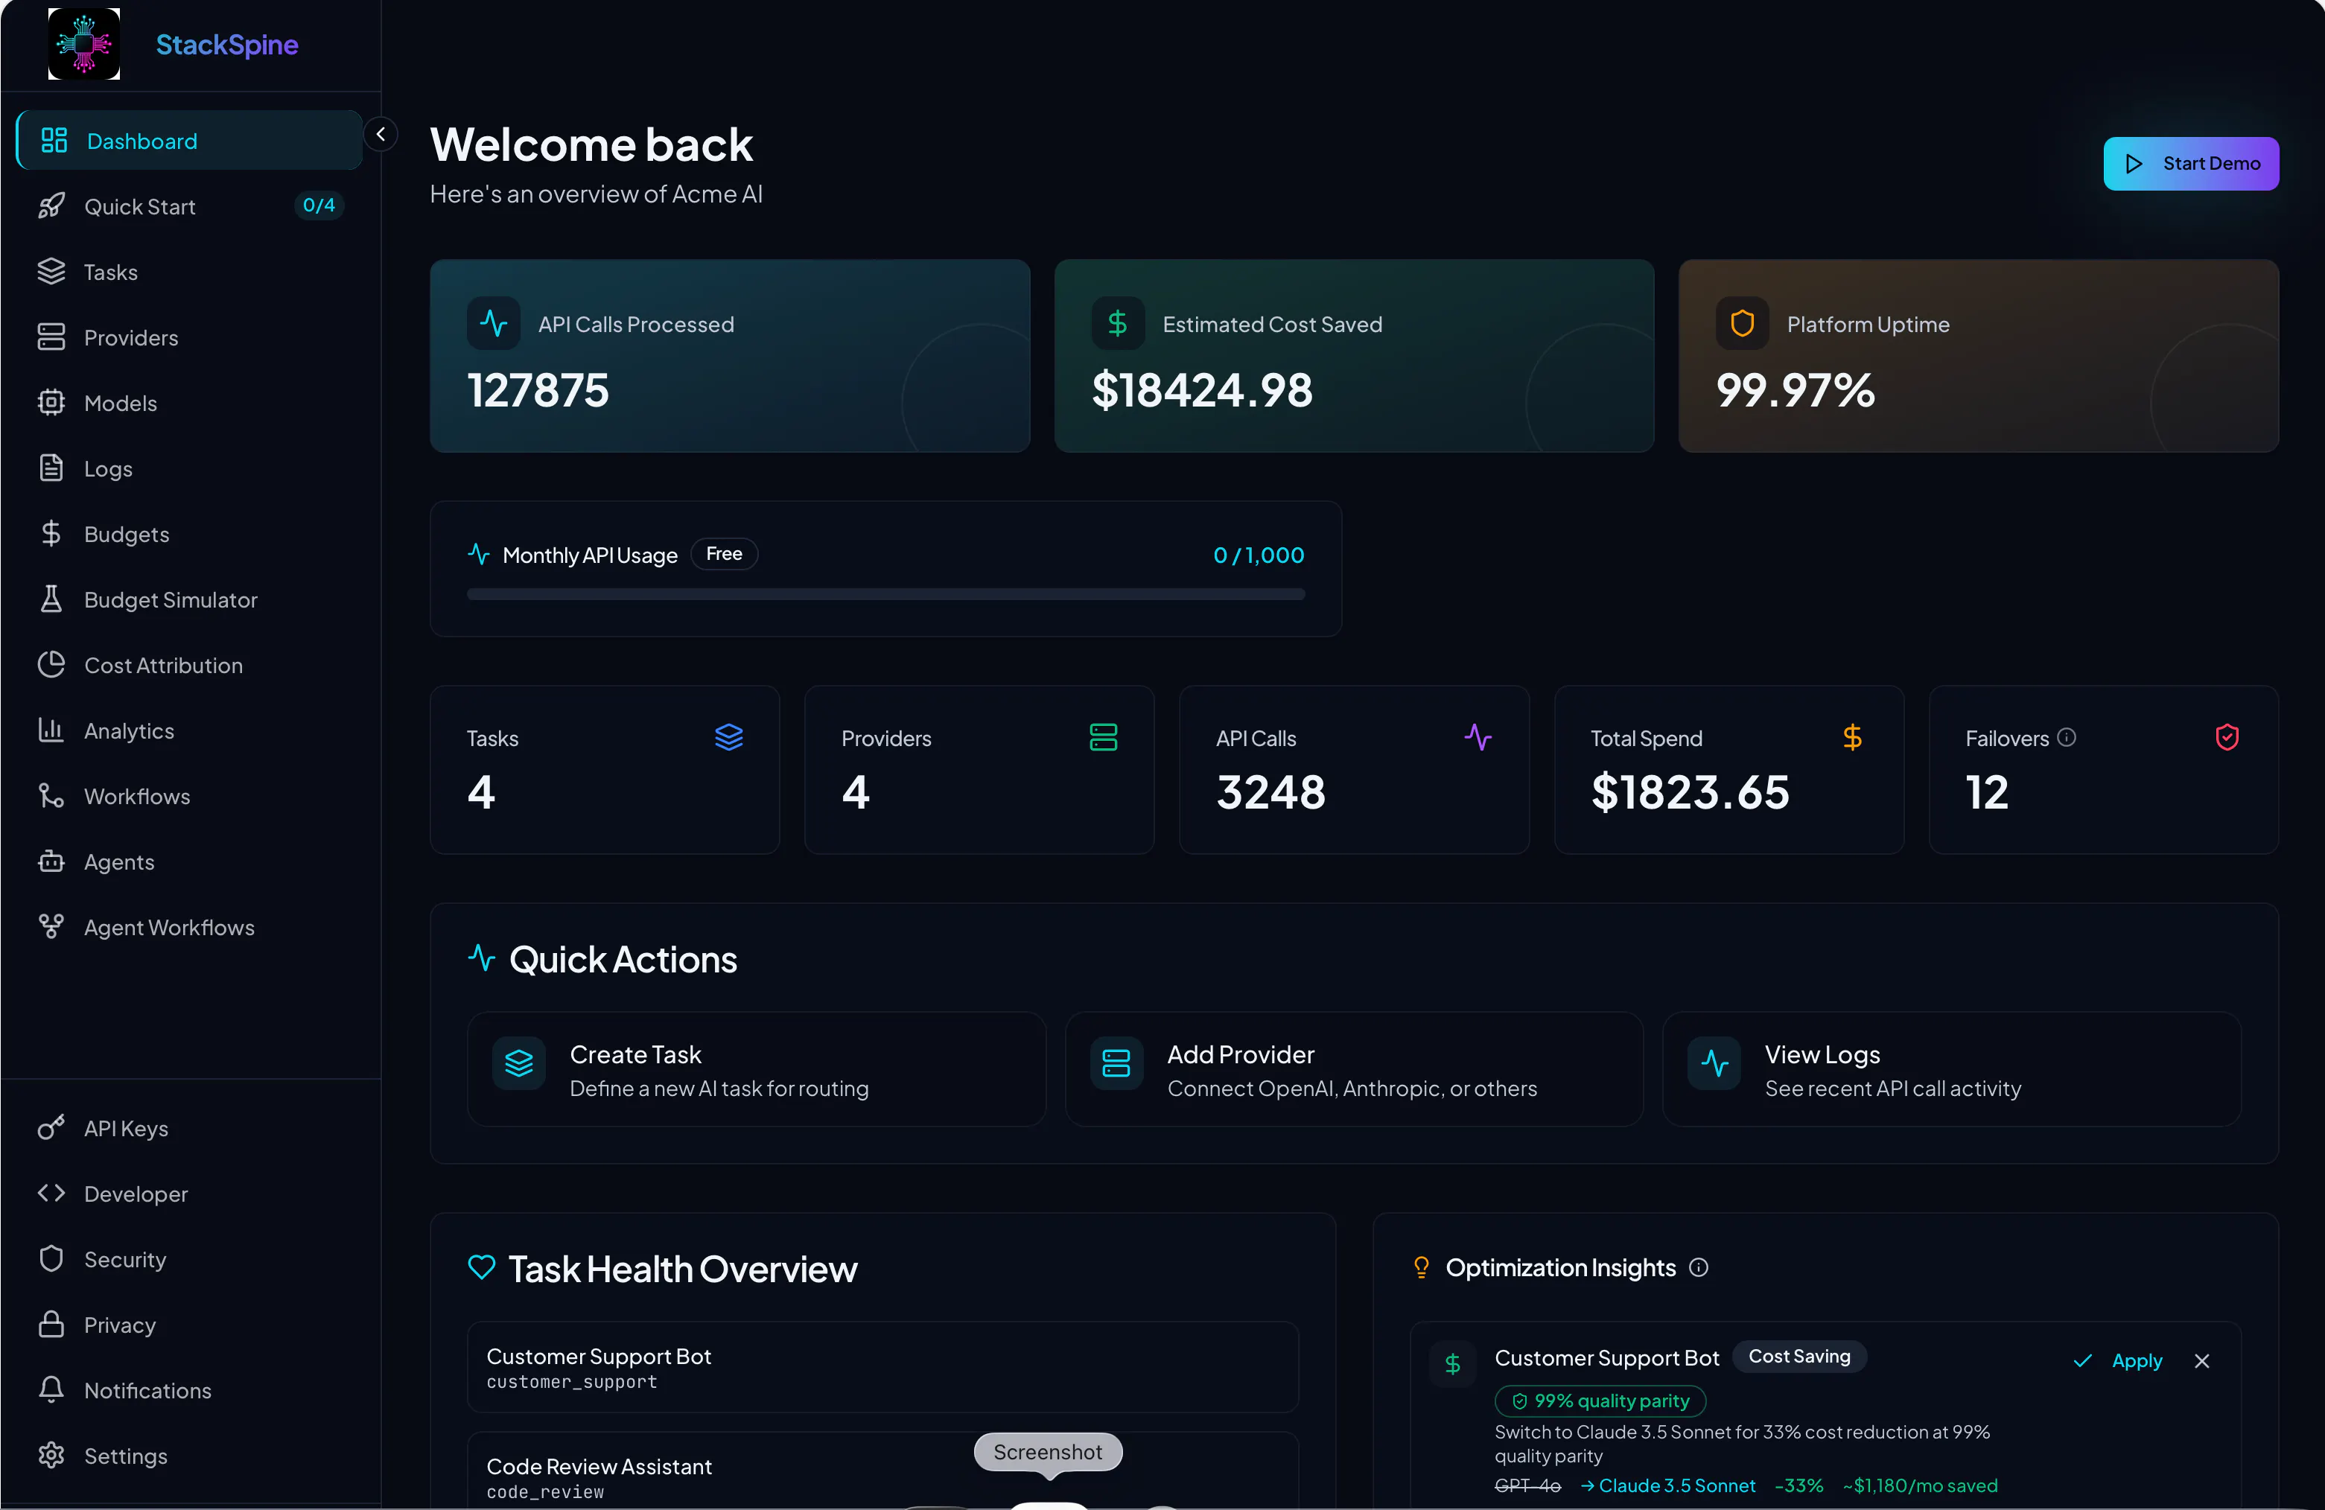Click the Privacy lock icon in sidebar

coord(51,1323)
